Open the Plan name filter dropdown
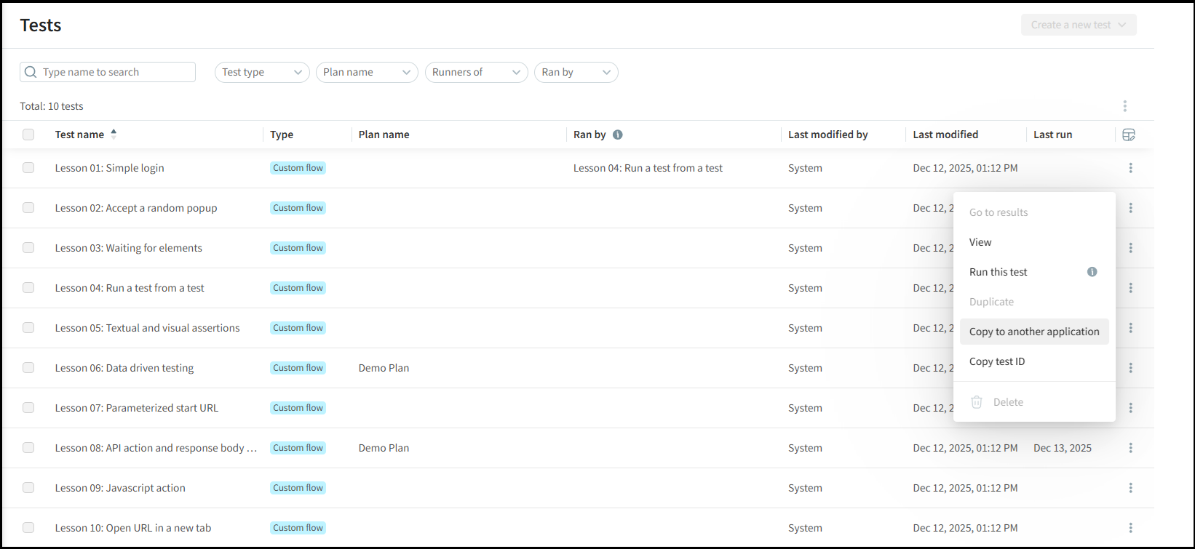 [367, 72]
